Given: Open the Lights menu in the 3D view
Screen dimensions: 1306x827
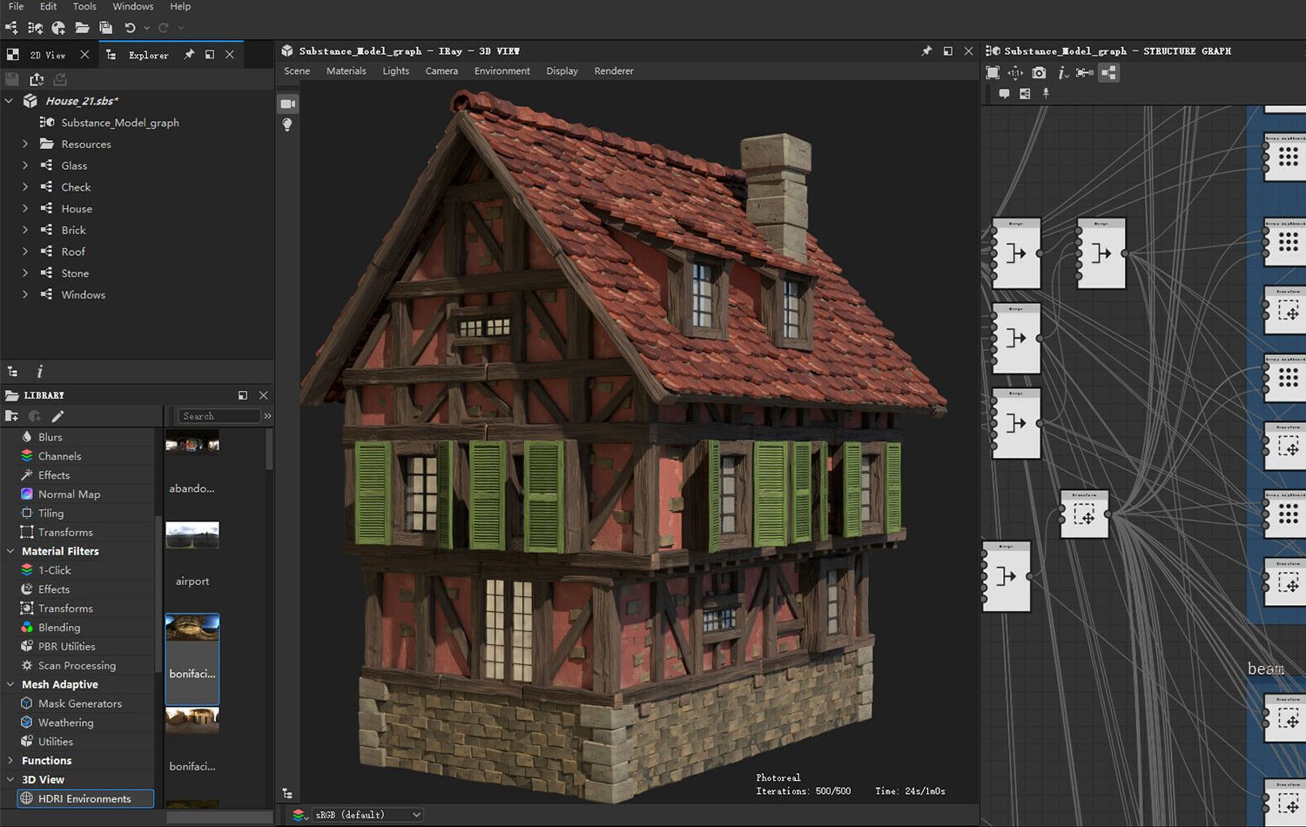Looking at the screenshot, I should [x=396, y=71].
